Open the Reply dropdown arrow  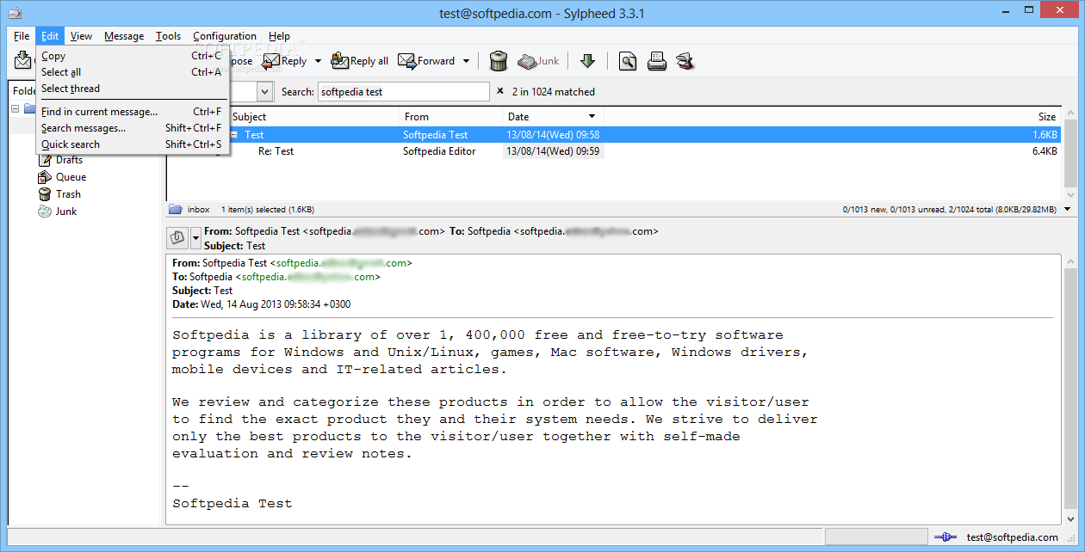[x=318, y=61]
